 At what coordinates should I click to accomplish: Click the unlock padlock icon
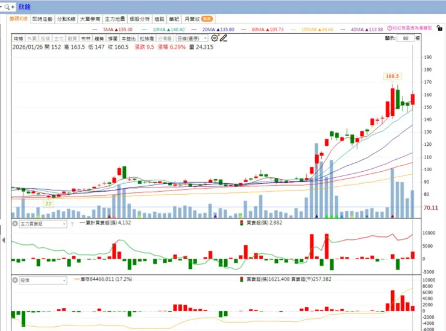coord(439,28)
